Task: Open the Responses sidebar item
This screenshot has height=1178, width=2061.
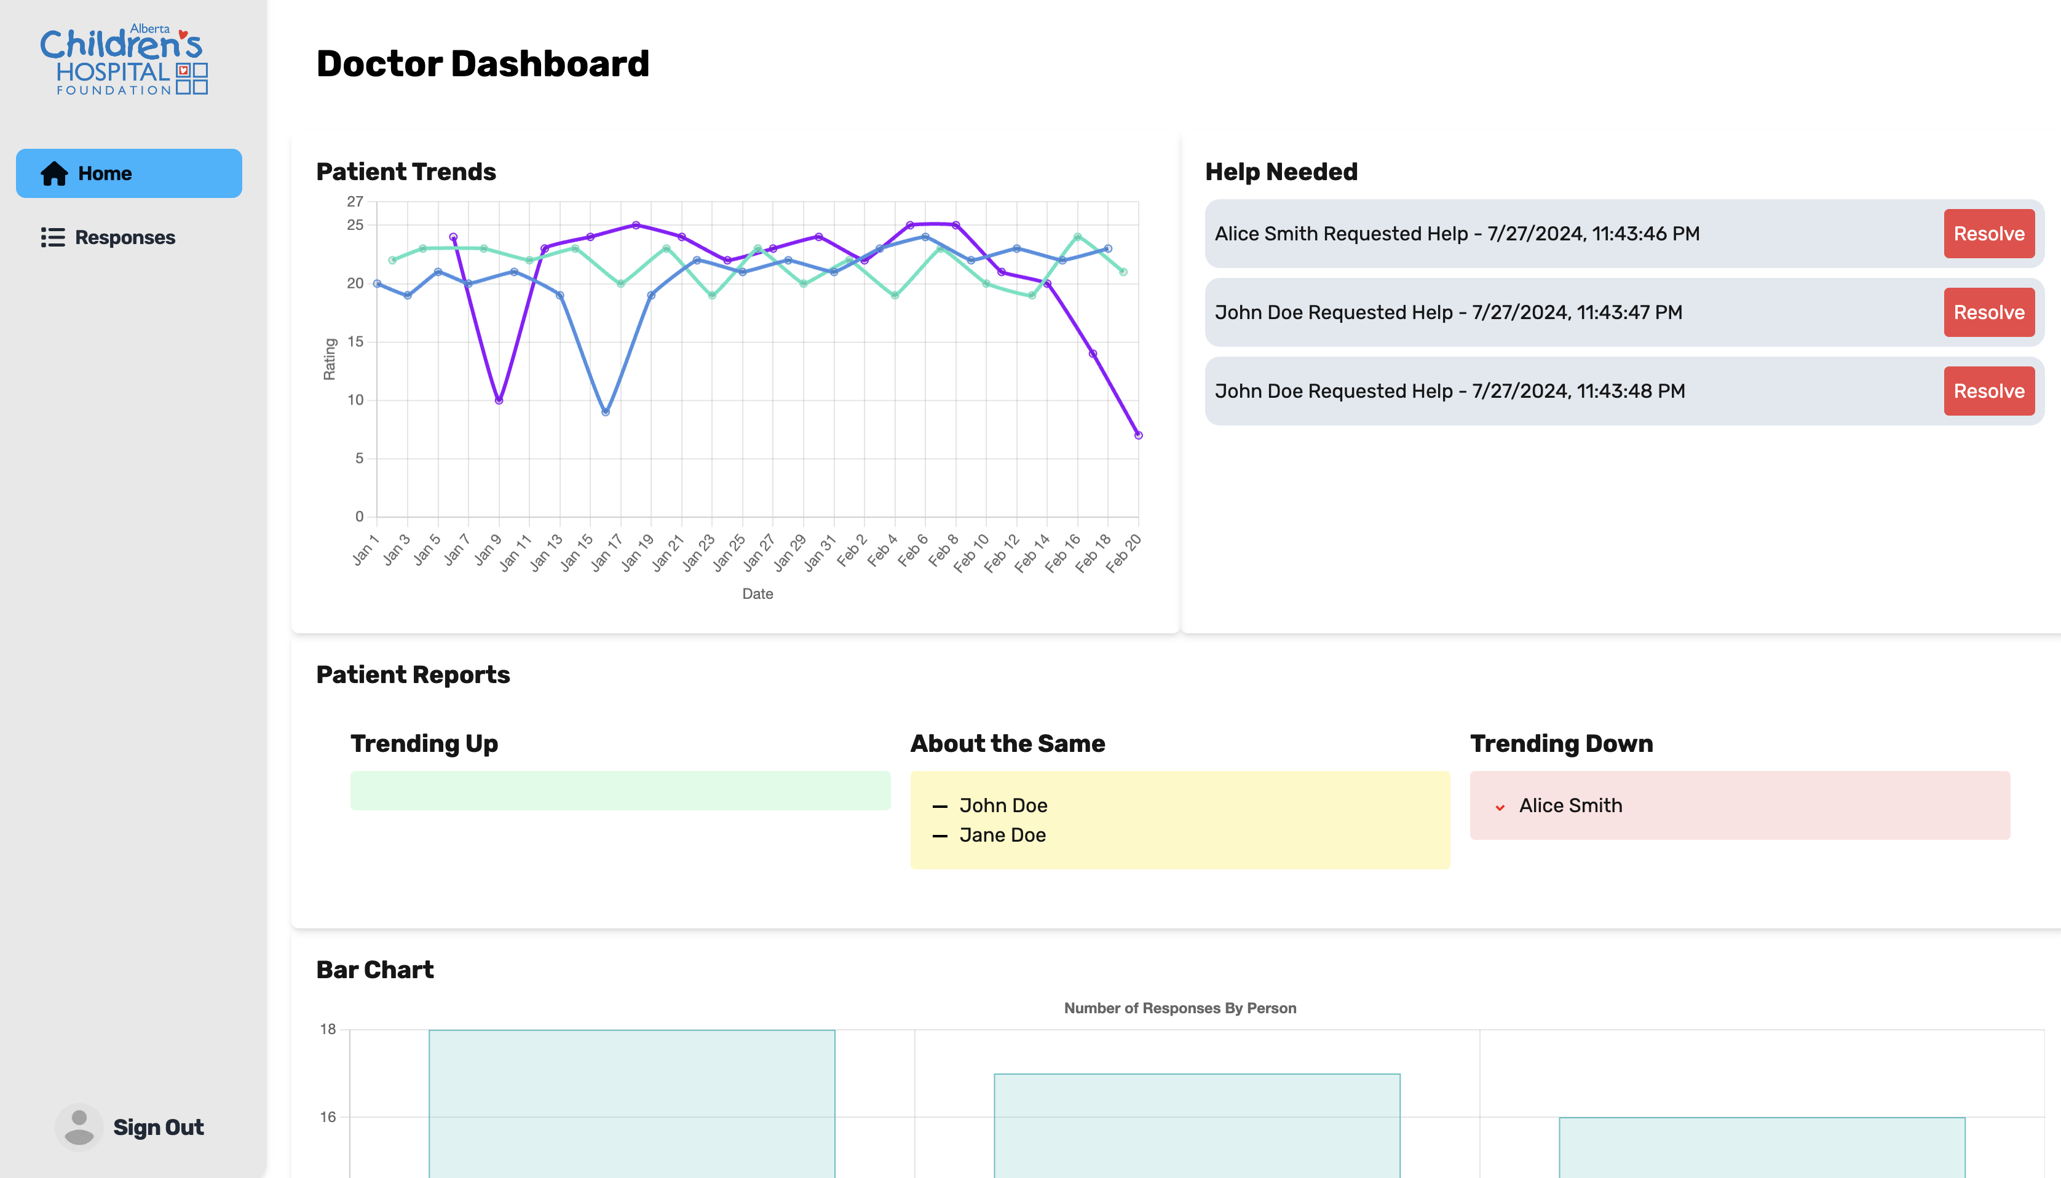Action: coord(125,237)
